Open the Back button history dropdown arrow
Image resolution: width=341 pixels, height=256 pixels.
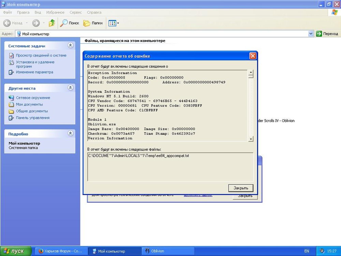[27, 23]
